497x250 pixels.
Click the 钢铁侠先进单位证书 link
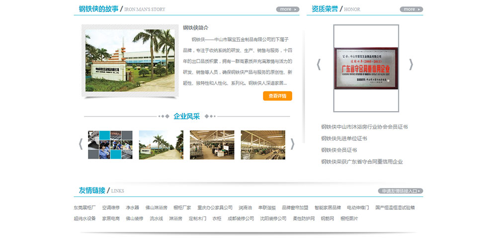pyautogui.click(x=344, y=138)
